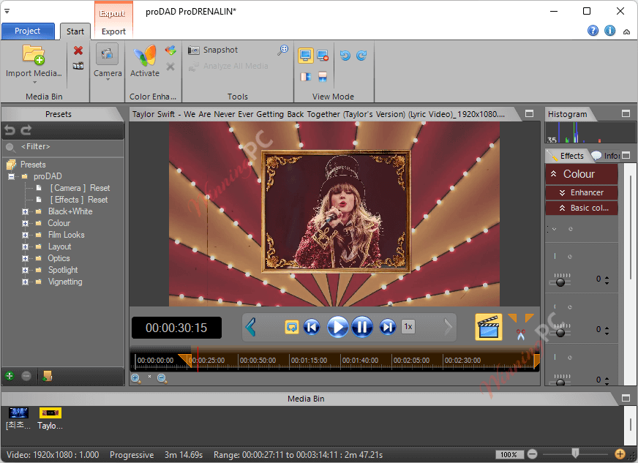This screenshot has height=463, width=638.
Task: Open the Camera profile icon
Action: tap(107, 53)
